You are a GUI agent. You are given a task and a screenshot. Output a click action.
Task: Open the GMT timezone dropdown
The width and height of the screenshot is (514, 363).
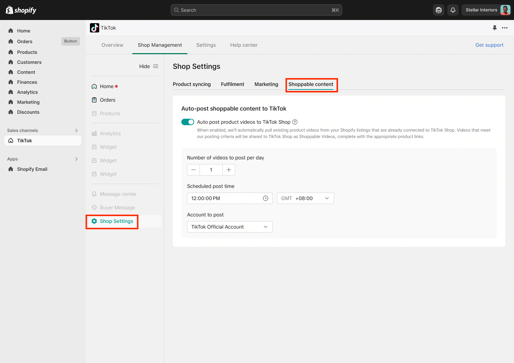click(x=306, y=198)
